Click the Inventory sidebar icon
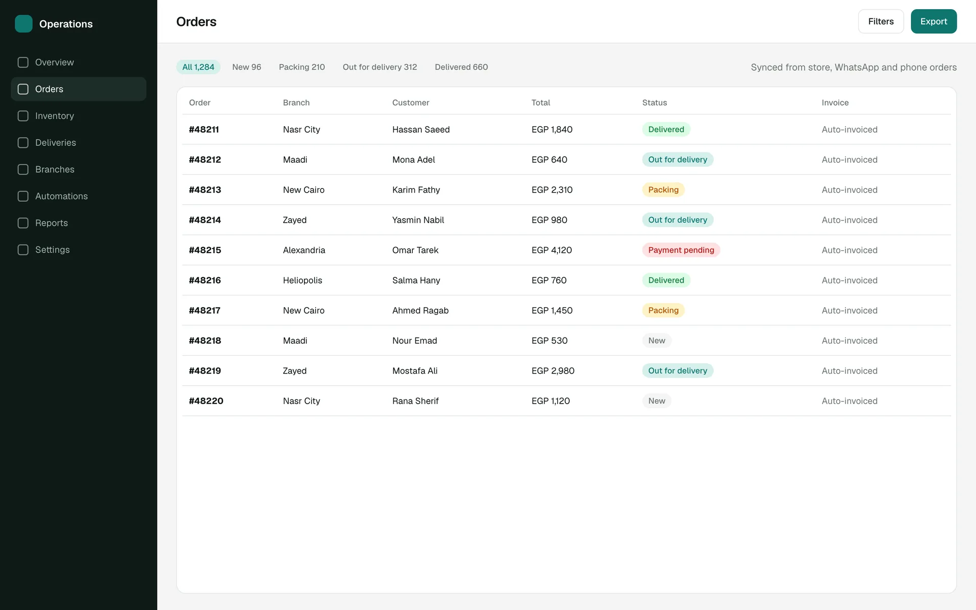This screenshot has width=976, height=610. 23,116
